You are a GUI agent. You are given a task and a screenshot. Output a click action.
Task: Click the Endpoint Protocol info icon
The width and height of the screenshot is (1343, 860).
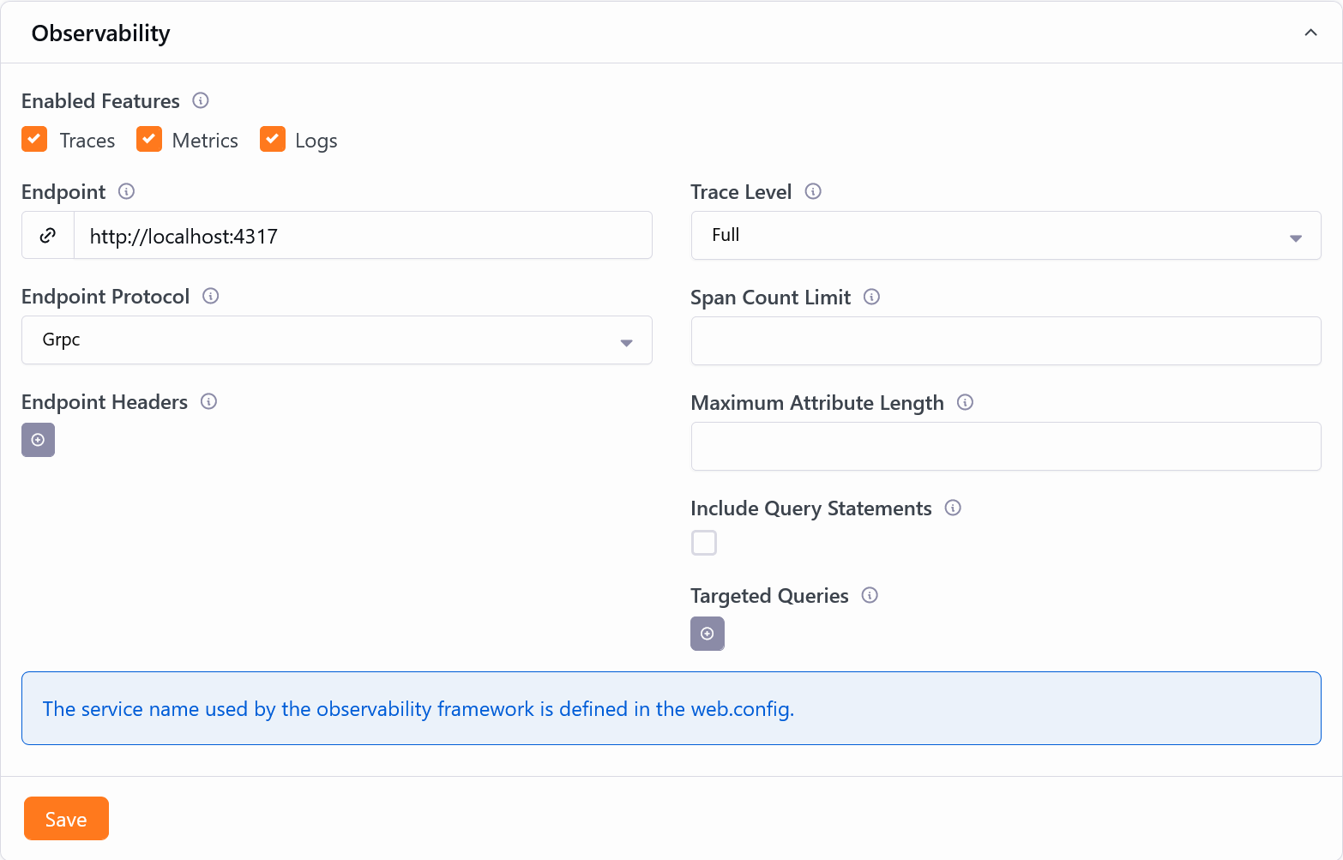click(210, 296)
